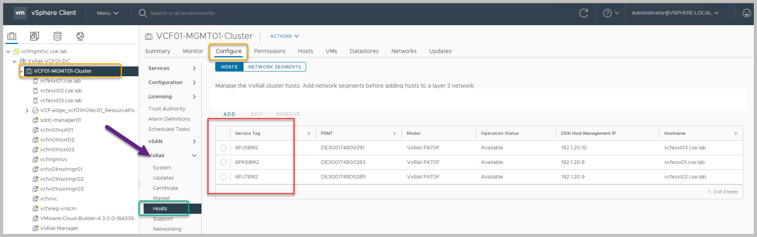Open the Actions dropdown for the cluster

point(284,36)
